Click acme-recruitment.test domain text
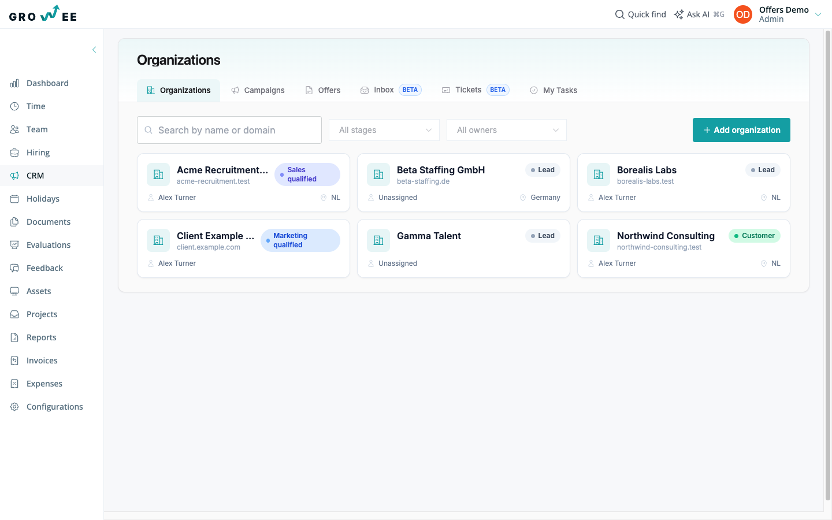Image resolution: width=832 pixels, height=520 pixels. click(x=213, y=181)
